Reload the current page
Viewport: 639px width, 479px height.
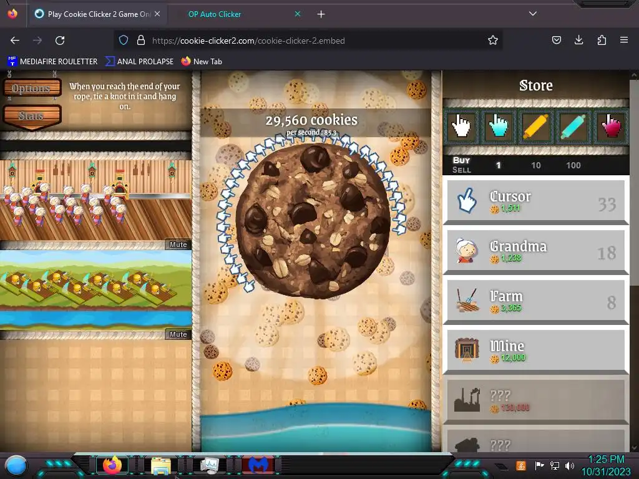pyautogui.click(x=60, y=41)
